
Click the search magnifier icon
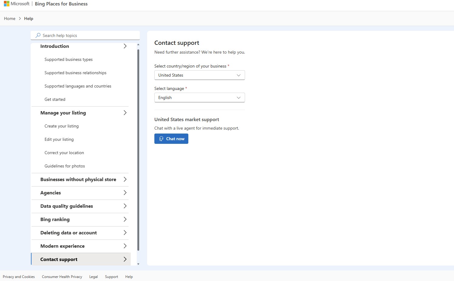[x=38, y=35]
